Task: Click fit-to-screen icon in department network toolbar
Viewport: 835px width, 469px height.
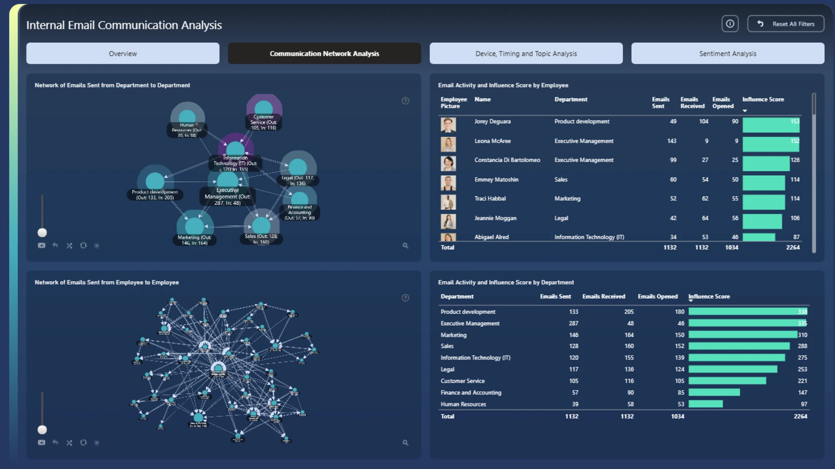Action: [41, 245]
